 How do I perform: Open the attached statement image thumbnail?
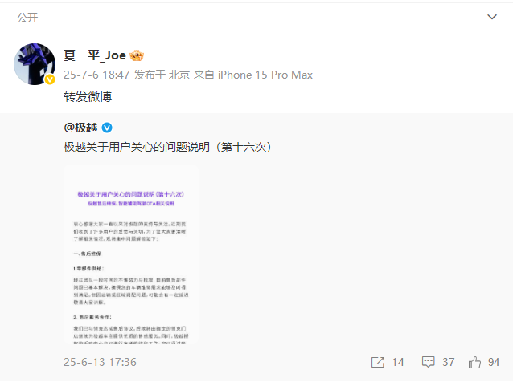[131, 254]
